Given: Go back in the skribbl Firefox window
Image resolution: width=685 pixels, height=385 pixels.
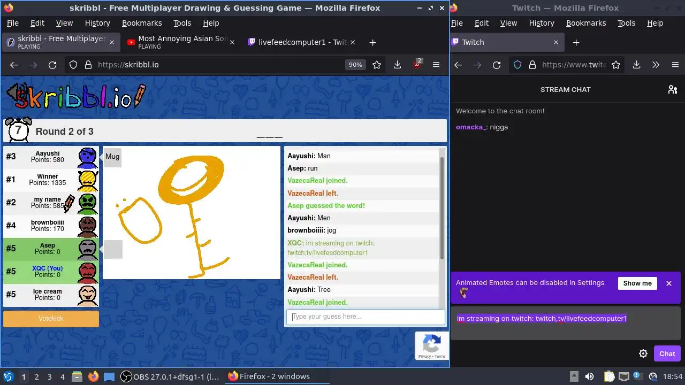Looking at the screenshot, I should point(14,65).
